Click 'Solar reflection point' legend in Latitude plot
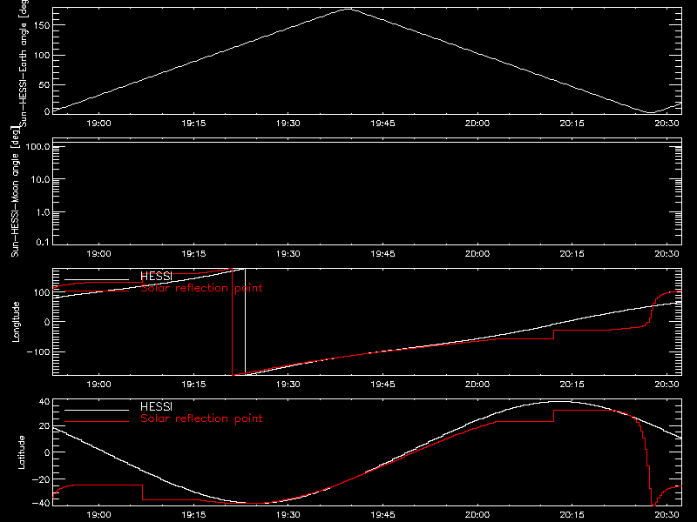Screen dimensions: 697x522 coord(201,418)
